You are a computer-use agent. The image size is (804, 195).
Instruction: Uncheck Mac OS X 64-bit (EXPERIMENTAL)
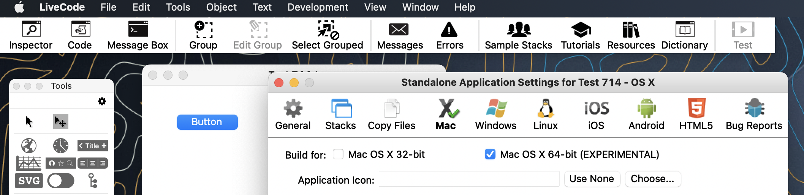490,154
